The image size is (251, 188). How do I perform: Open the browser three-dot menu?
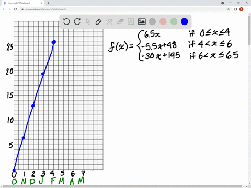point(247,9)
